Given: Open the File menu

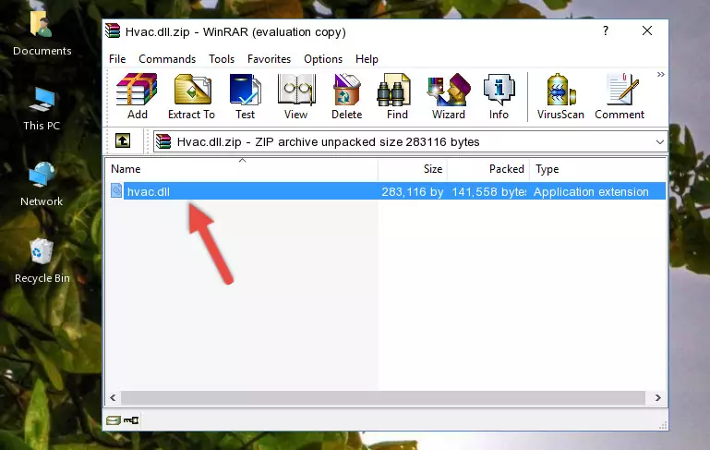Looking at the screenshot, I should tap(117, 59).
